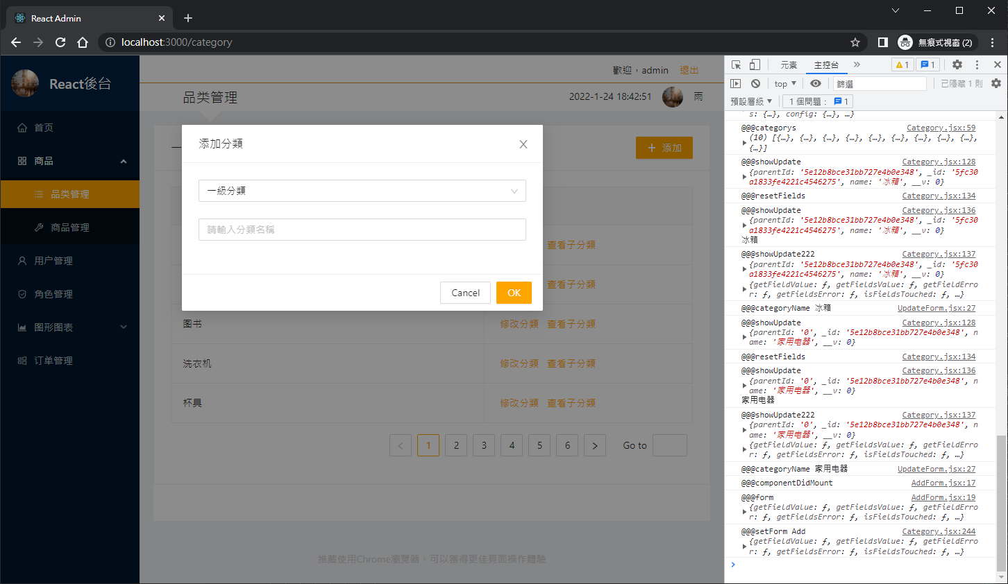Screen dimensions: 1008x584
Task: Open 角色管理 in the sidebar
Action: click(x=69, y=294)
